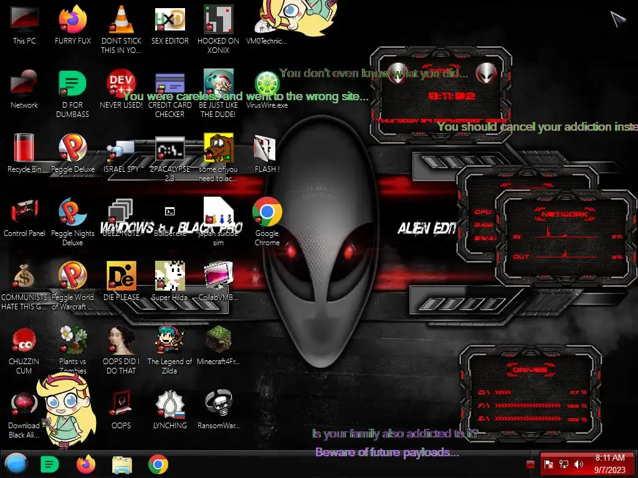638x478 pixels.
Task: Click the VirusWire.exe lime icon
Action: (x=267, y=83)
